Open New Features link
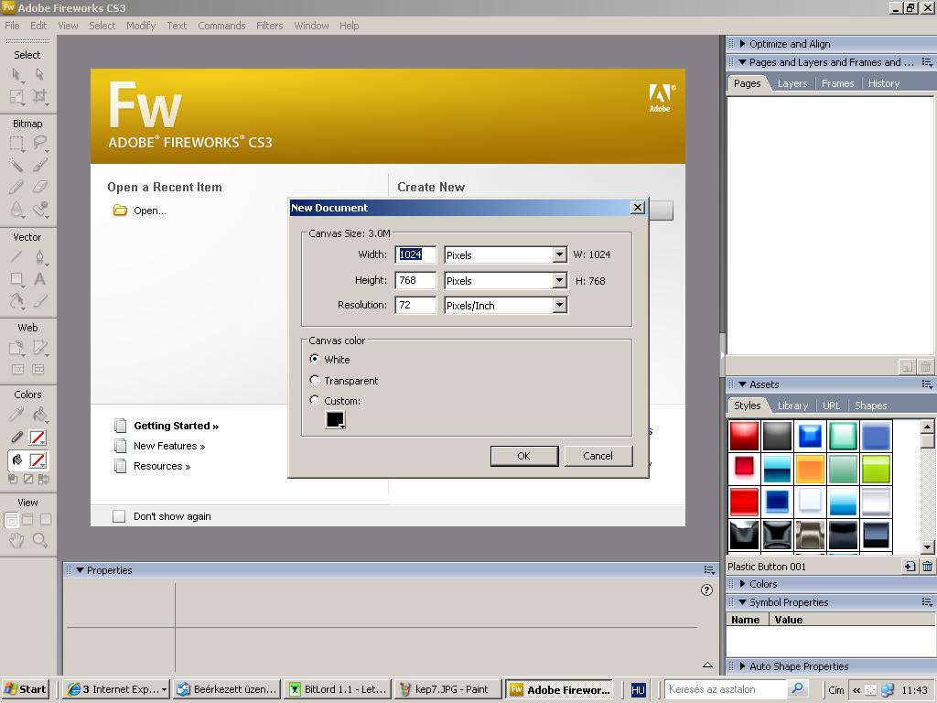Image resolution: width=937 pixels, height=703 pixels. pos(169,446)
